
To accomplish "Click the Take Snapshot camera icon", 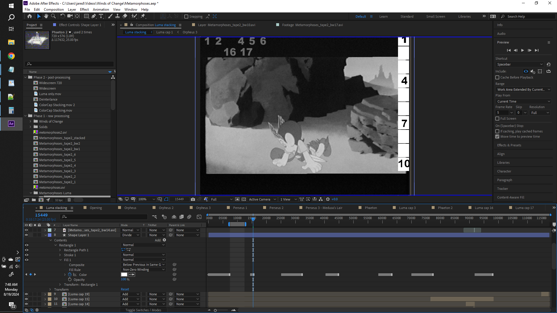I will (x=193, y=199).
